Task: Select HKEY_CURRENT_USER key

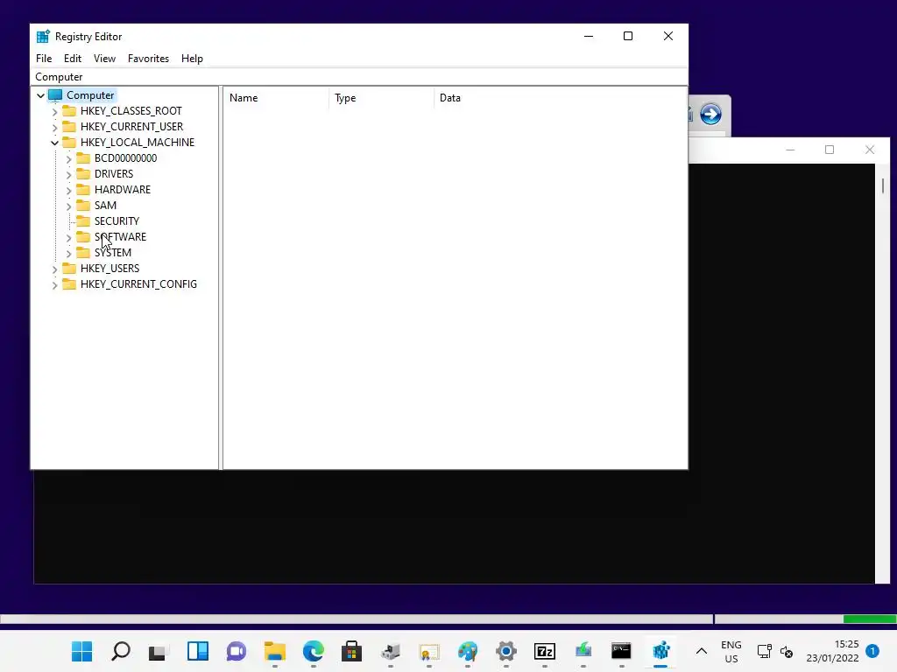Action: point(131,127)
